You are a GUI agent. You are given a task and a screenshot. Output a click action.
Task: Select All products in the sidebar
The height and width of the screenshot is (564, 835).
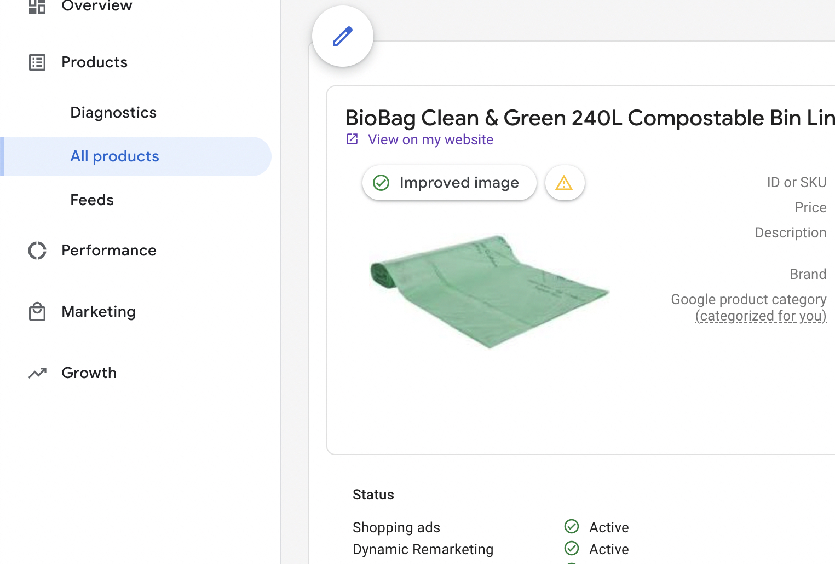[114, 156]
